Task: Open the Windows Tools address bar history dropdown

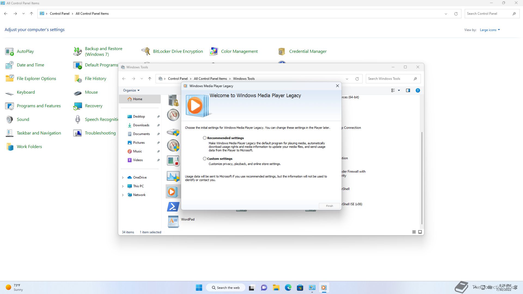Action: (x=347, y=79)
